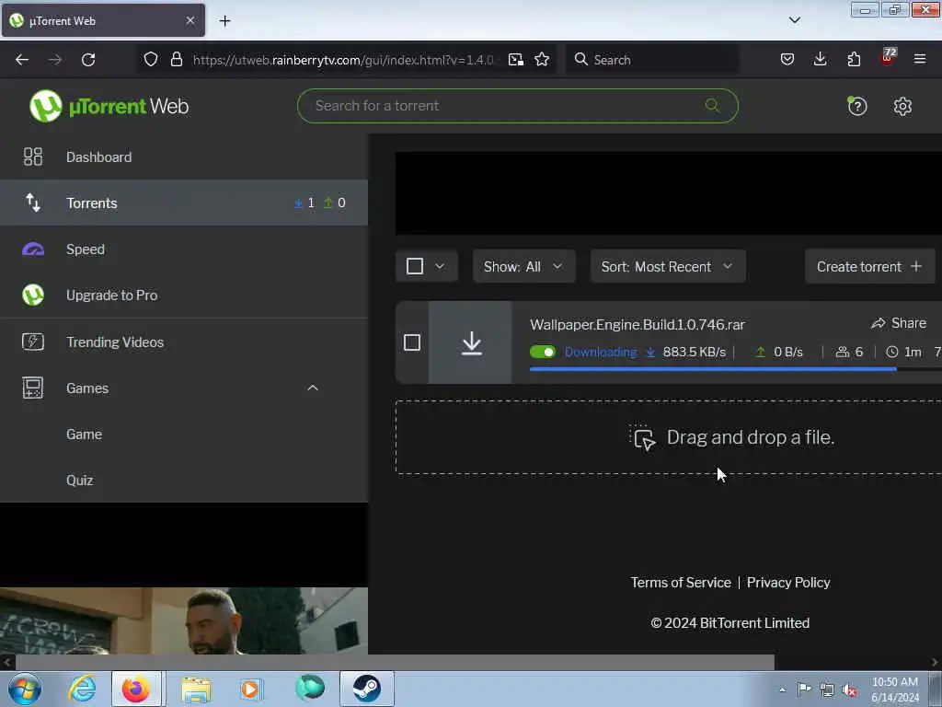Go back with the browser back arrow
942x707 pixels.
pyautogui.click(x=22, y=60)
